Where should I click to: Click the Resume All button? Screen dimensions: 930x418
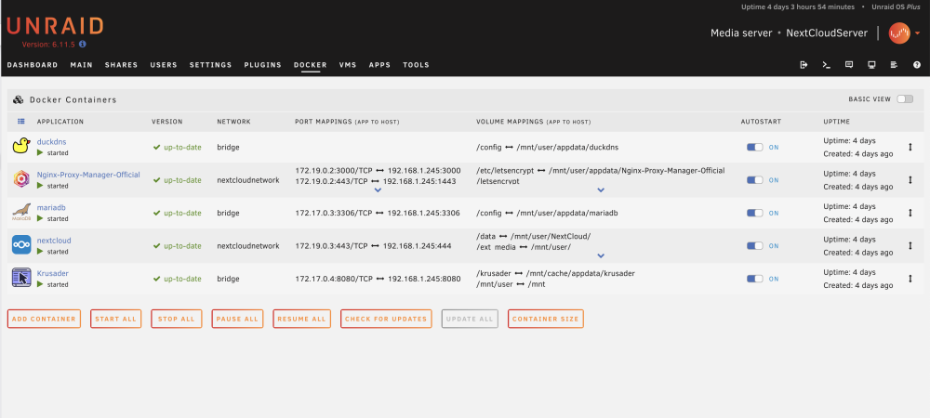click(x=302, y=319)
